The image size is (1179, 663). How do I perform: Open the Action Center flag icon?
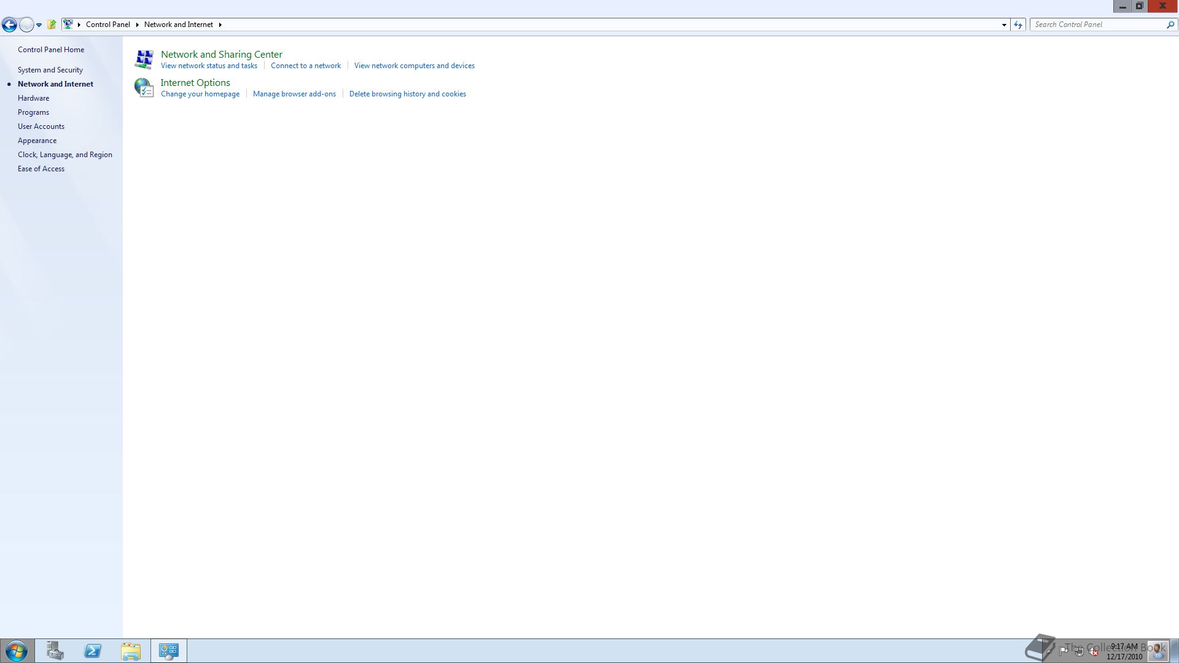pyautogui.click(x=1064, y=651)
